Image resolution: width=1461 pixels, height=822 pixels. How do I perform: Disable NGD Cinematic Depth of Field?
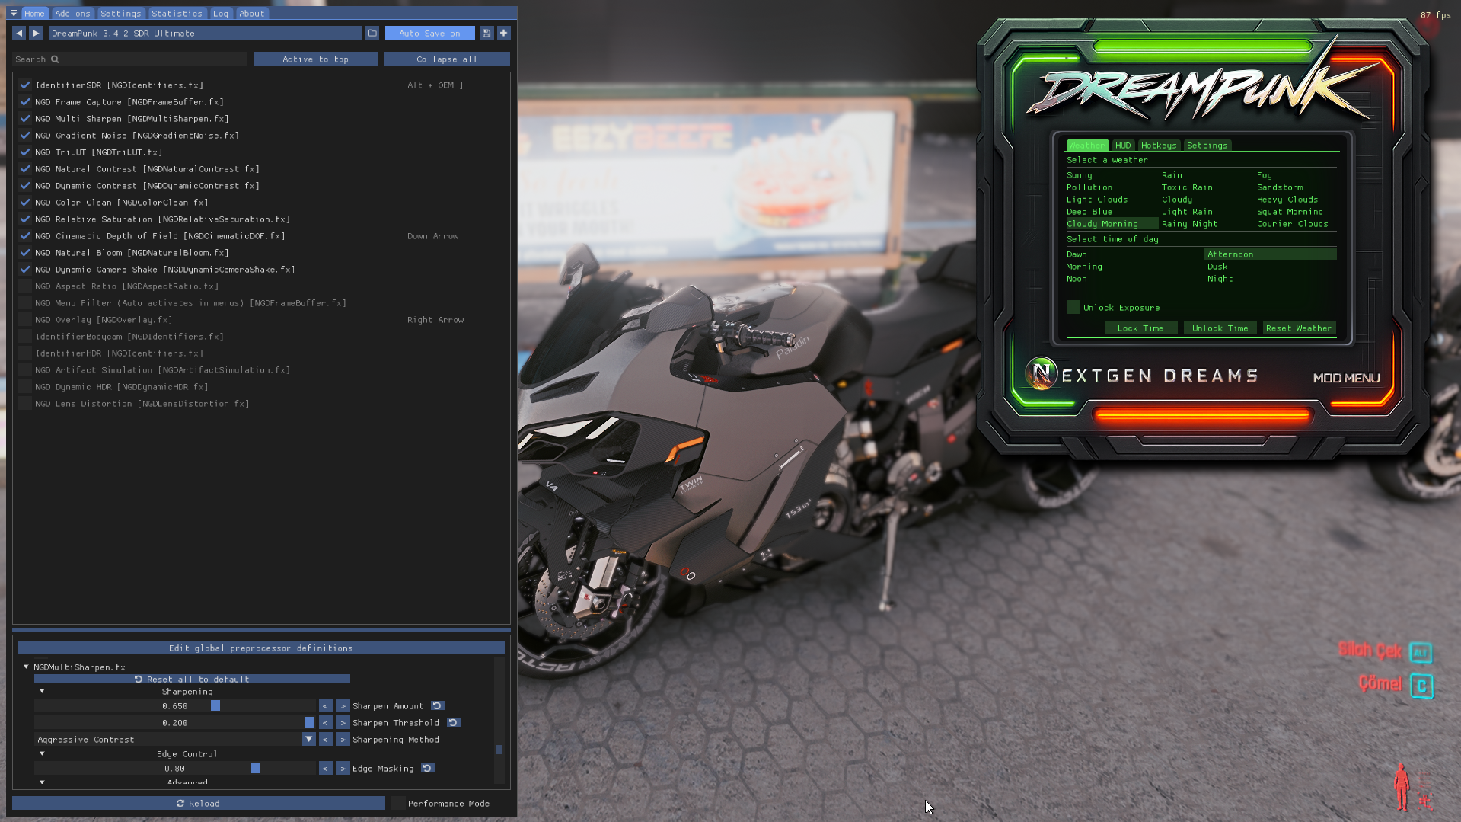(x=25, y=236)
